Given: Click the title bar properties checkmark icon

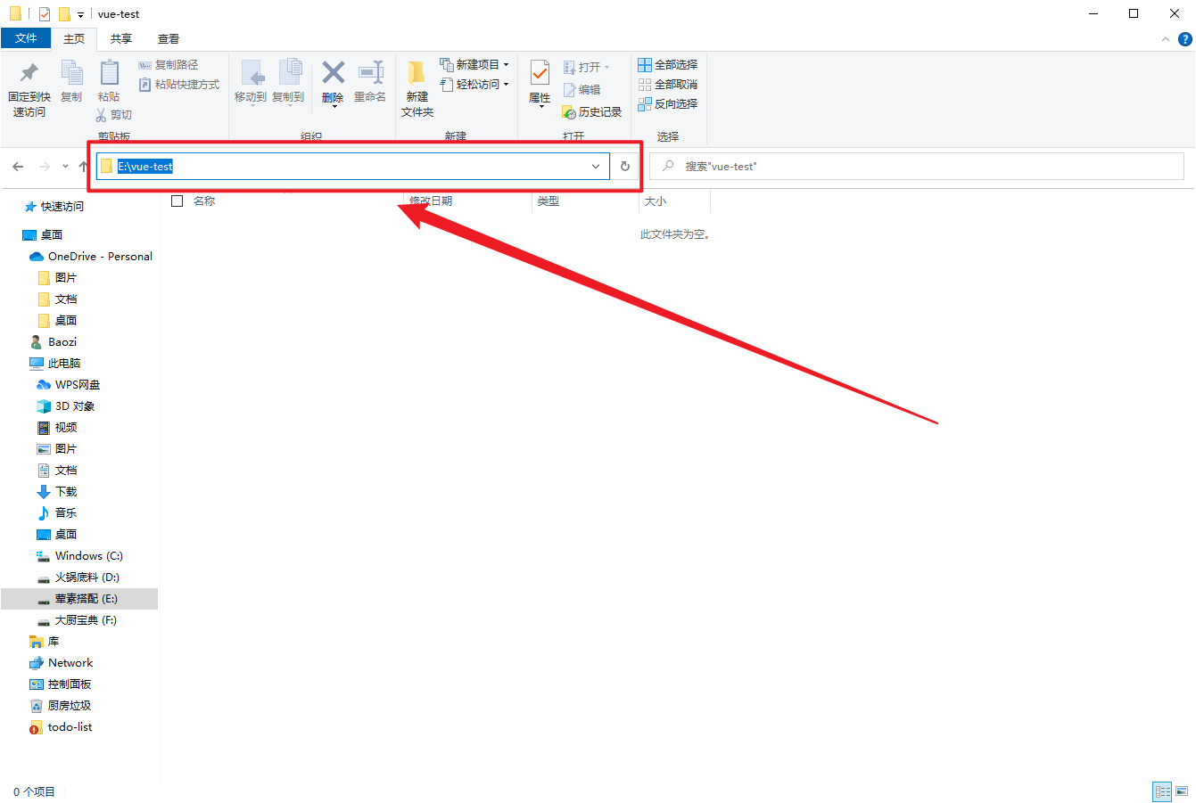Looking at the screenshot, I should pos(45,14).
